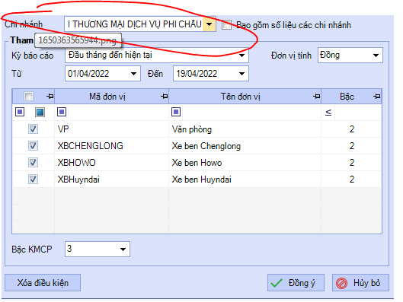The height and width of the screenshot is (302, 403).
Task: Pin the Bậc column
Action: [x=376, y=97]
